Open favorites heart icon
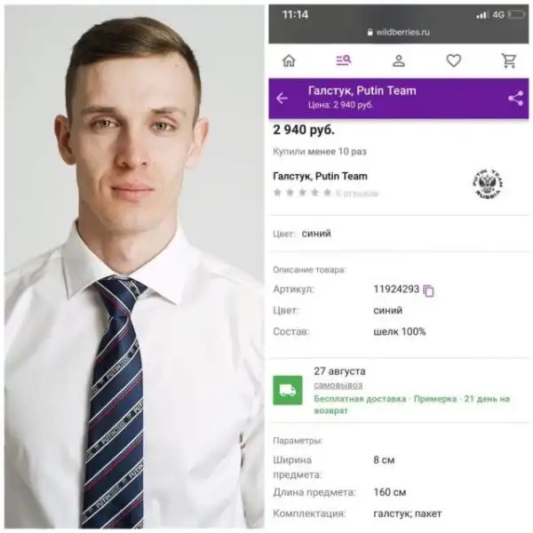The image size is (533, 533). 453,60
